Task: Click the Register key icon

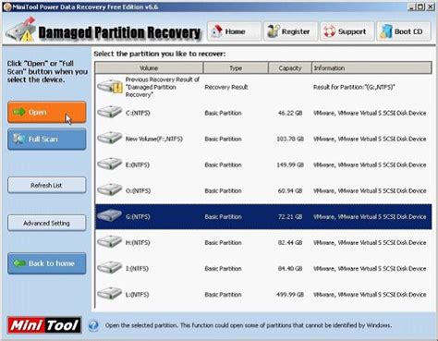Action: tap(273, 31)
